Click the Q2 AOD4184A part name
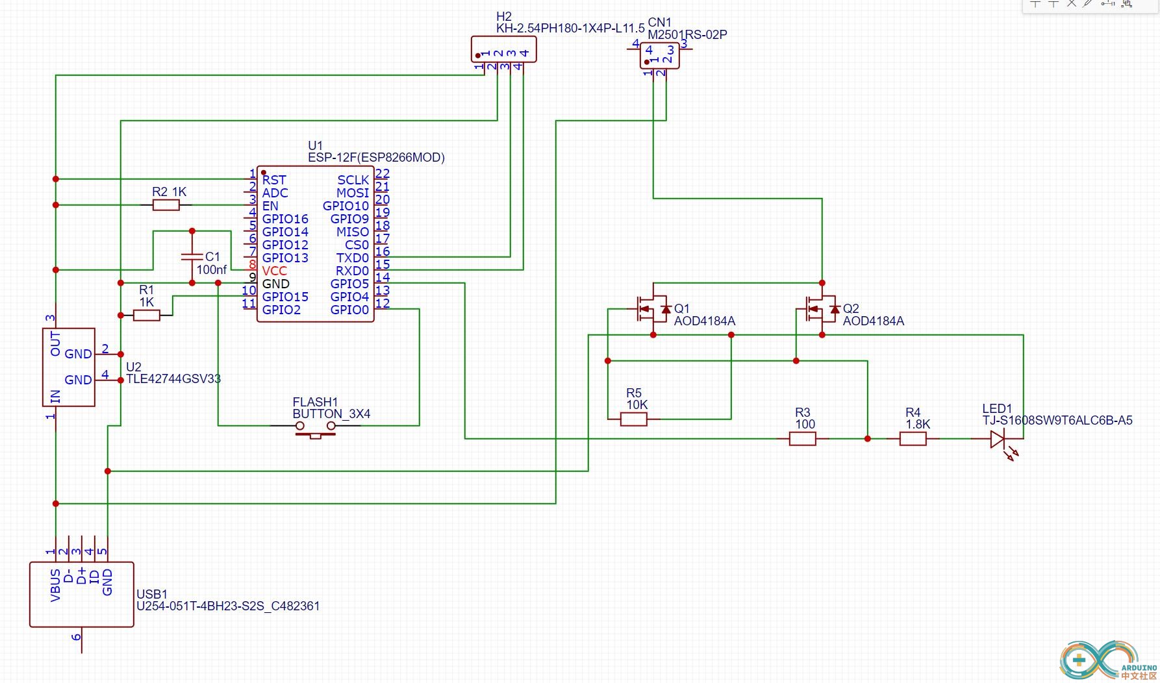The height and width of the screenshot is (683, 1160). (x=874, y=321)
